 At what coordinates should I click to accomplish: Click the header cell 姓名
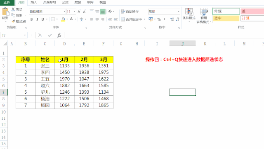pyautogui.click(x=45, y=59)
